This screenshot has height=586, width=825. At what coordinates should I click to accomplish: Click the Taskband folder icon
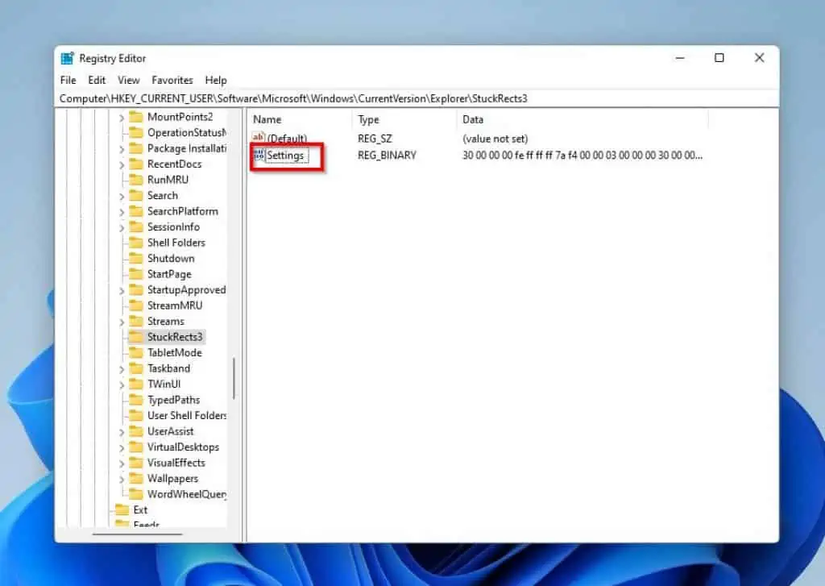[x=135, y=368]
